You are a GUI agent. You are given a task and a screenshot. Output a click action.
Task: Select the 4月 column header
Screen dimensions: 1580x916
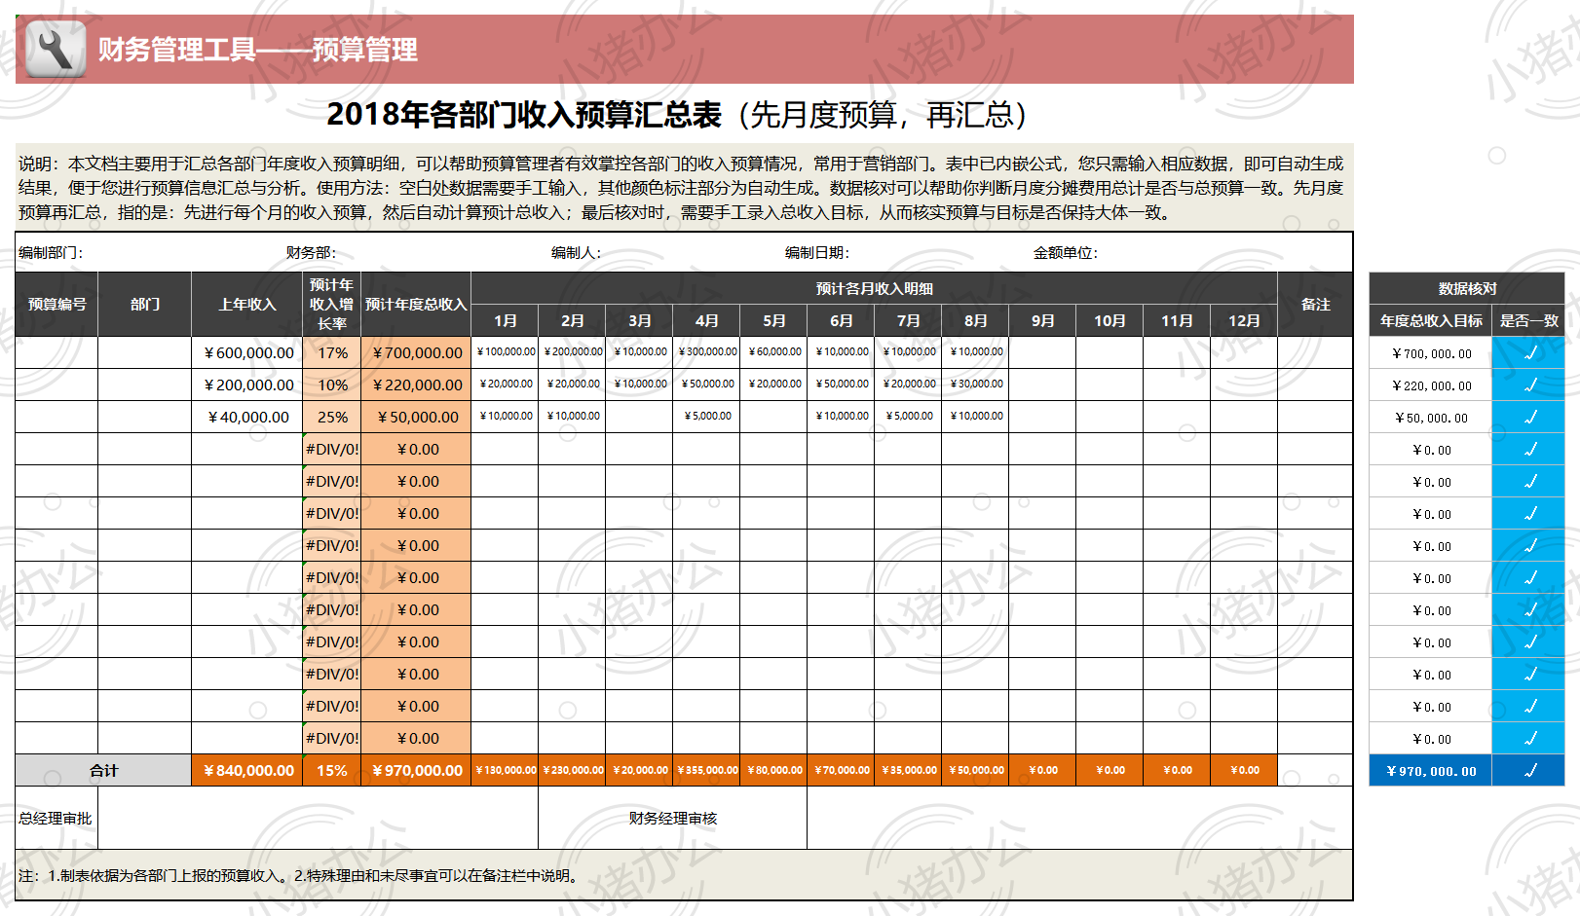(706, 321)
